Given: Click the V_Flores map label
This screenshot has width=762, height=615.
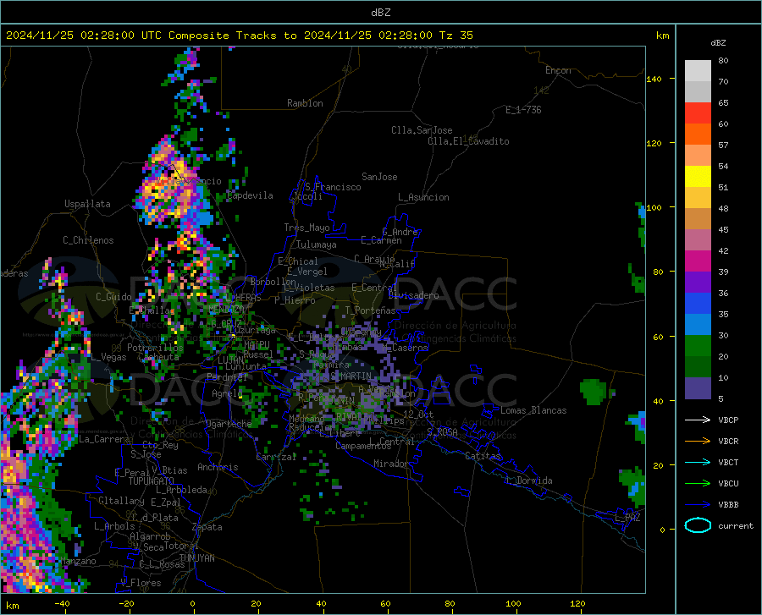Looking at the screenshot, I should (141, 583).
